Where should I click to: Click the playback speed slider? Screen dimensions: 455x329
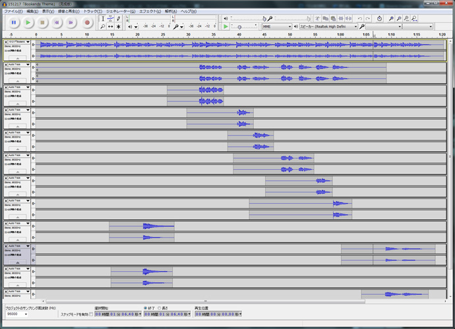click(x=244, y=26)
